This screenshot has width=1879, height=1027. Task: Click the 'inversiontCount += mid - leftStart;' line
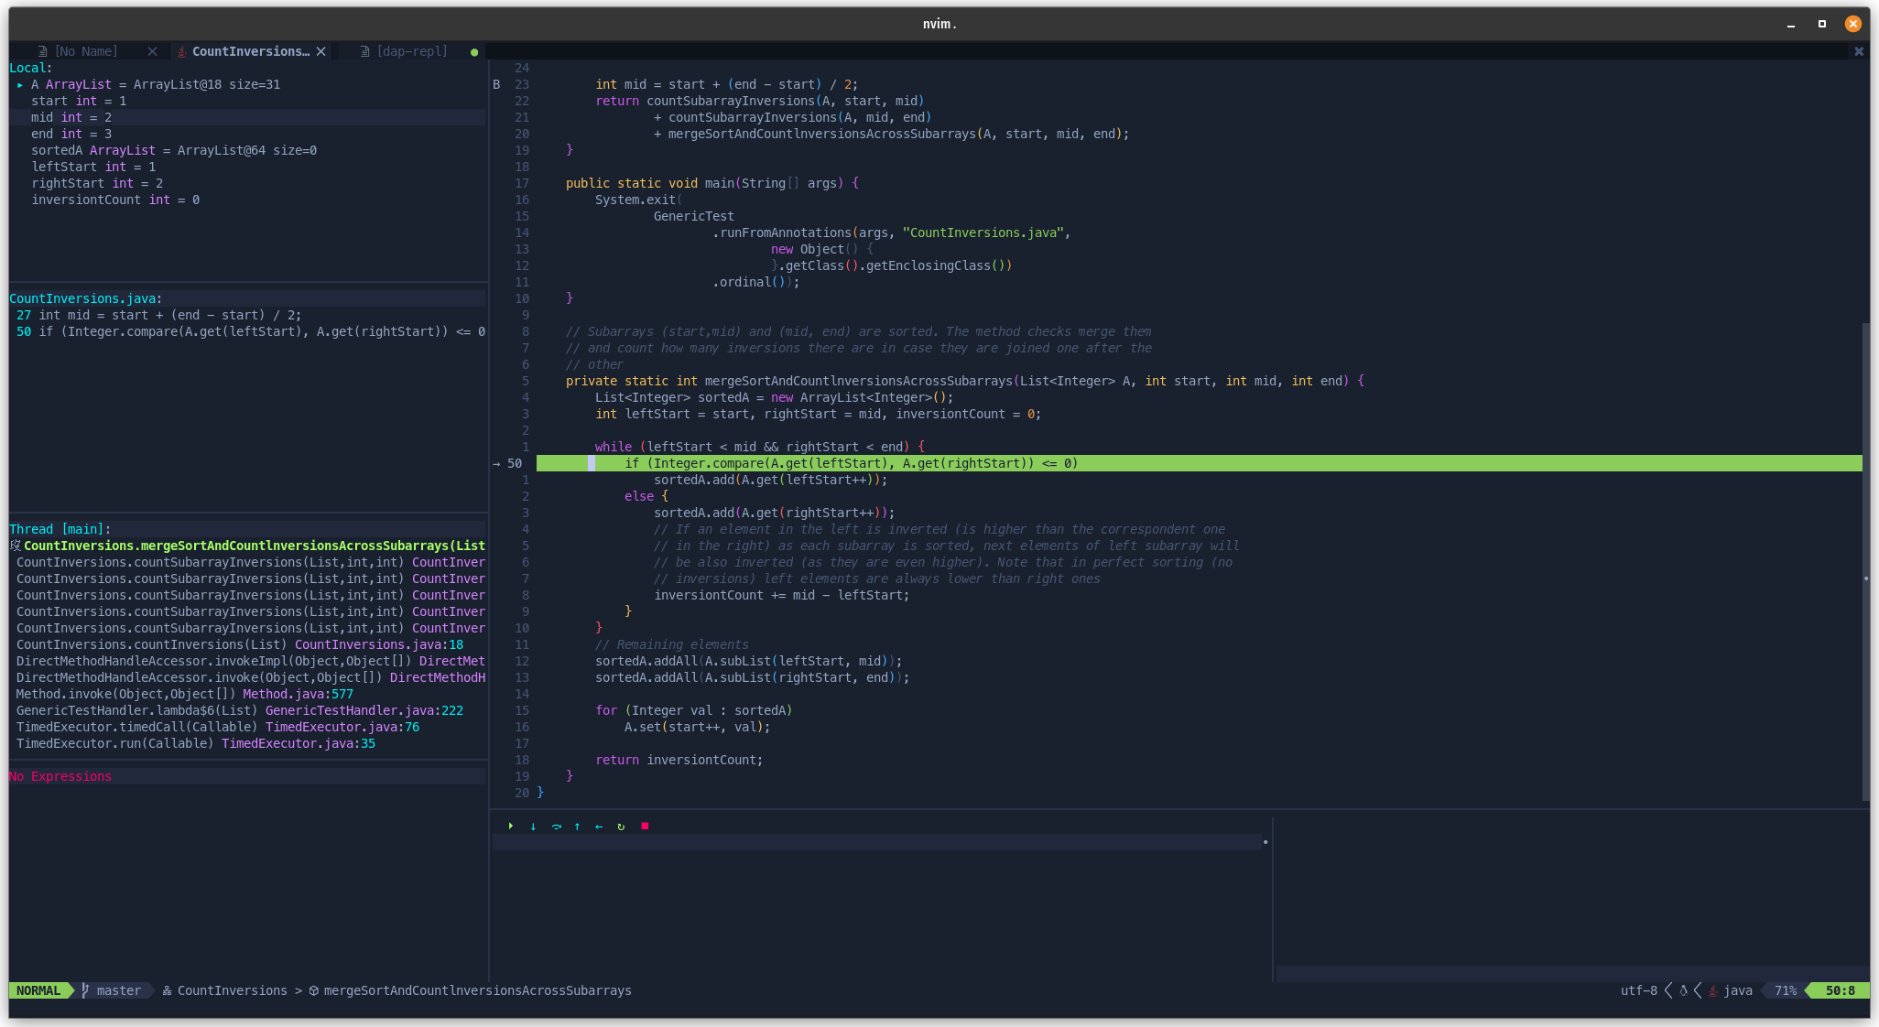click(782, 595)
